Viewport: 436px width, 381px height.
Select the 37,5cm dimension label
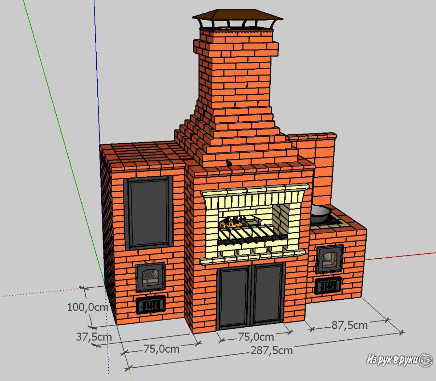(x=93, y=336)
